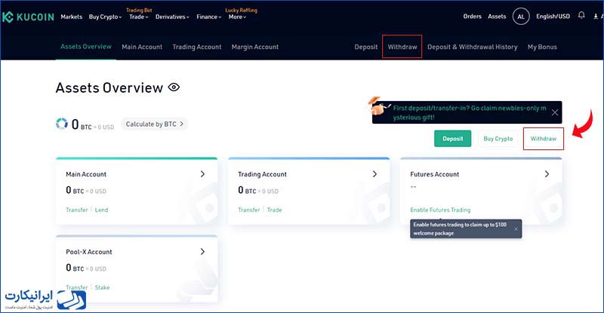Viewport: 604px width, 313px height.
Task: Switch to Margin Account tab
Action: tap(255, 47)
